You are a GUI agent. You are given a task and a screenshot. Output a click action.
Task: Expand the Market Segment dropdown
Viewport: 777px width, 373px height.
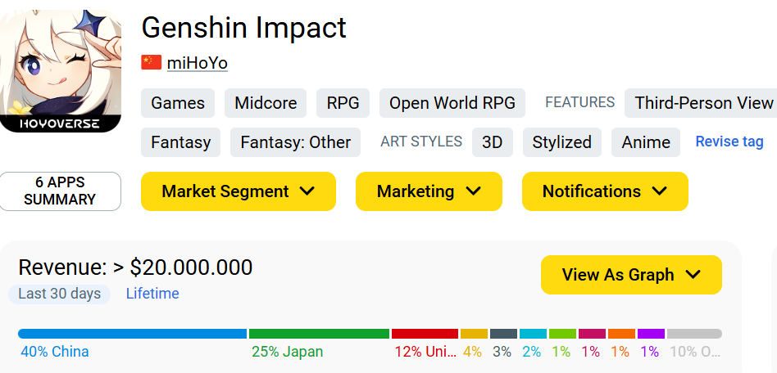pyautogui.click(x=239, y=191)
